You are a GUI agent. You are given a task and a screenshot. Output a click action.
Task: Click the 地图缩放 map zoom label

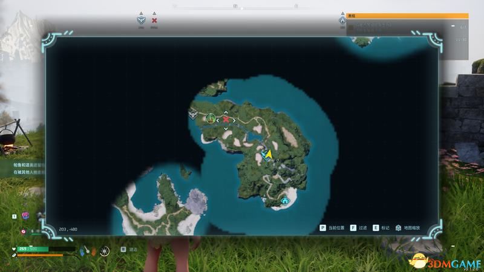412,228
